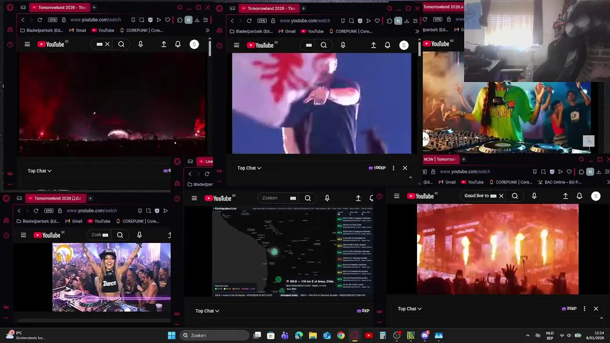Viewport: 610px width, 343px height.
Task: Open Opera menu in top-left window
Action: 10,8
